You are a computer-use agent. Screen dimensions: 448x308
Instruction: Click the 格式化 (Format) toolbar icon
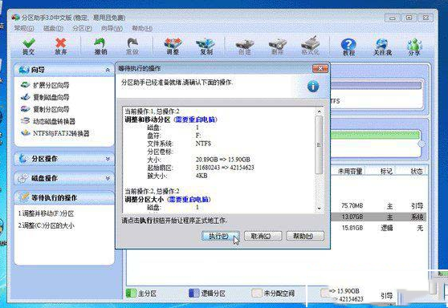click(311, 46)
